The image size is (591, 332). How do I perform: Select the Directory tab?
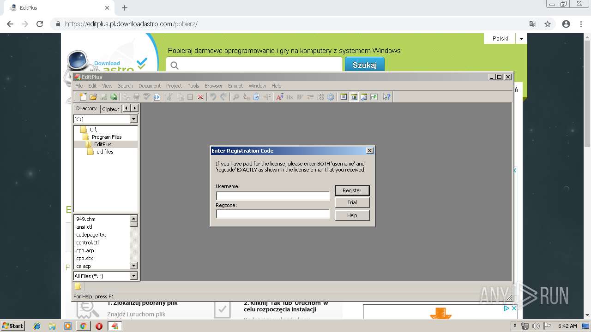tap(86, 108)
